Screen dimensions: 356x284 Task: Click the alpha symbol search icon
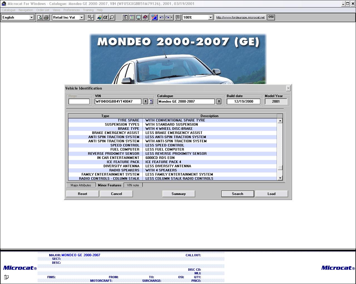click(105, 17)
